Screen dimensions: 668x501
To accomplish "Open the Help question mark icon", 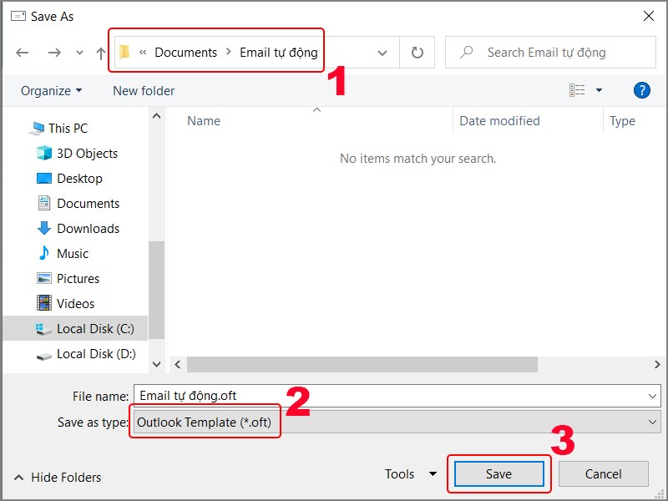I will point(641,90).
